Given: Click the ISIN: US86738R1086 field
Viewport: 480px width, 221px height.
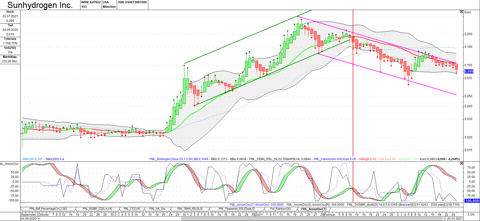Looking at the screenshot, I should point(132,2).
